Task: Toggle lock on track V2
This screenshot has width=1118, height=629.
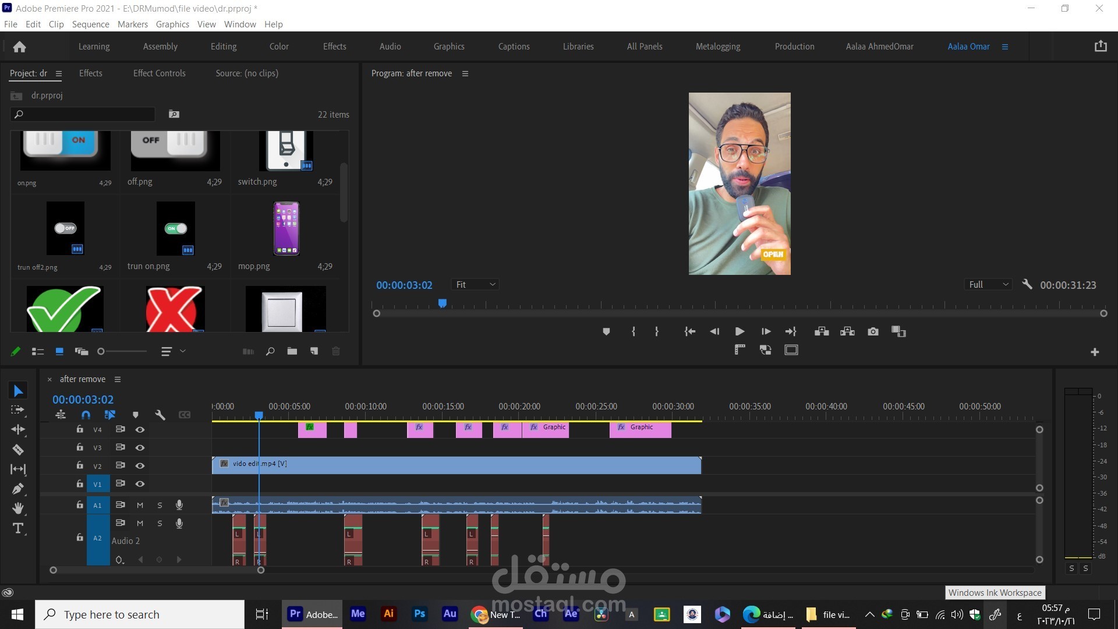Action: coord(80,465)
